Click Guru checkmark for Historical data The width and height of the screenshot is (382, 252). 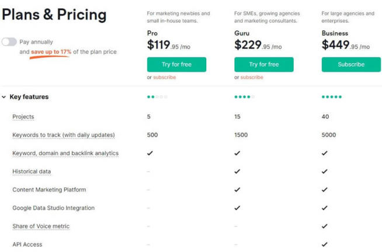tap(237, 171)
